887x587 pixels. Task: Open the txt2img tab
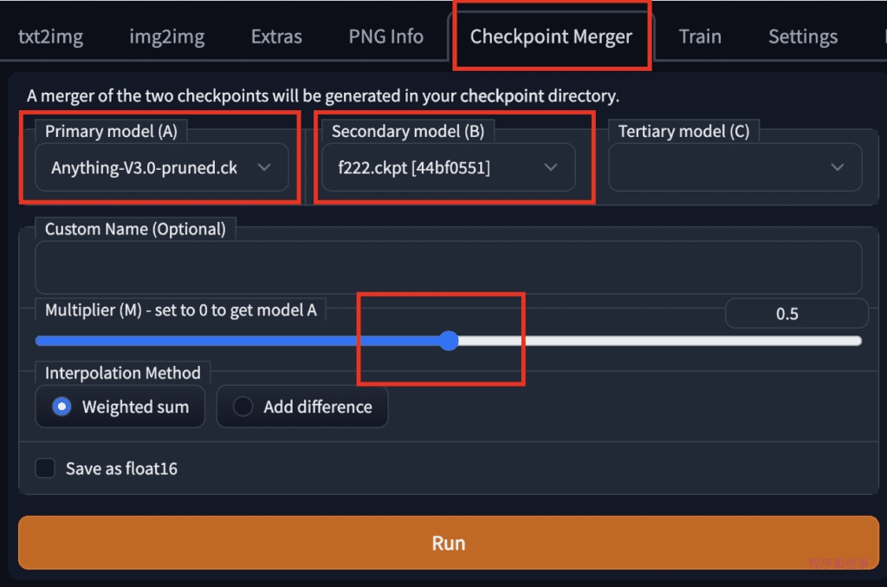(x=50, y=36)
